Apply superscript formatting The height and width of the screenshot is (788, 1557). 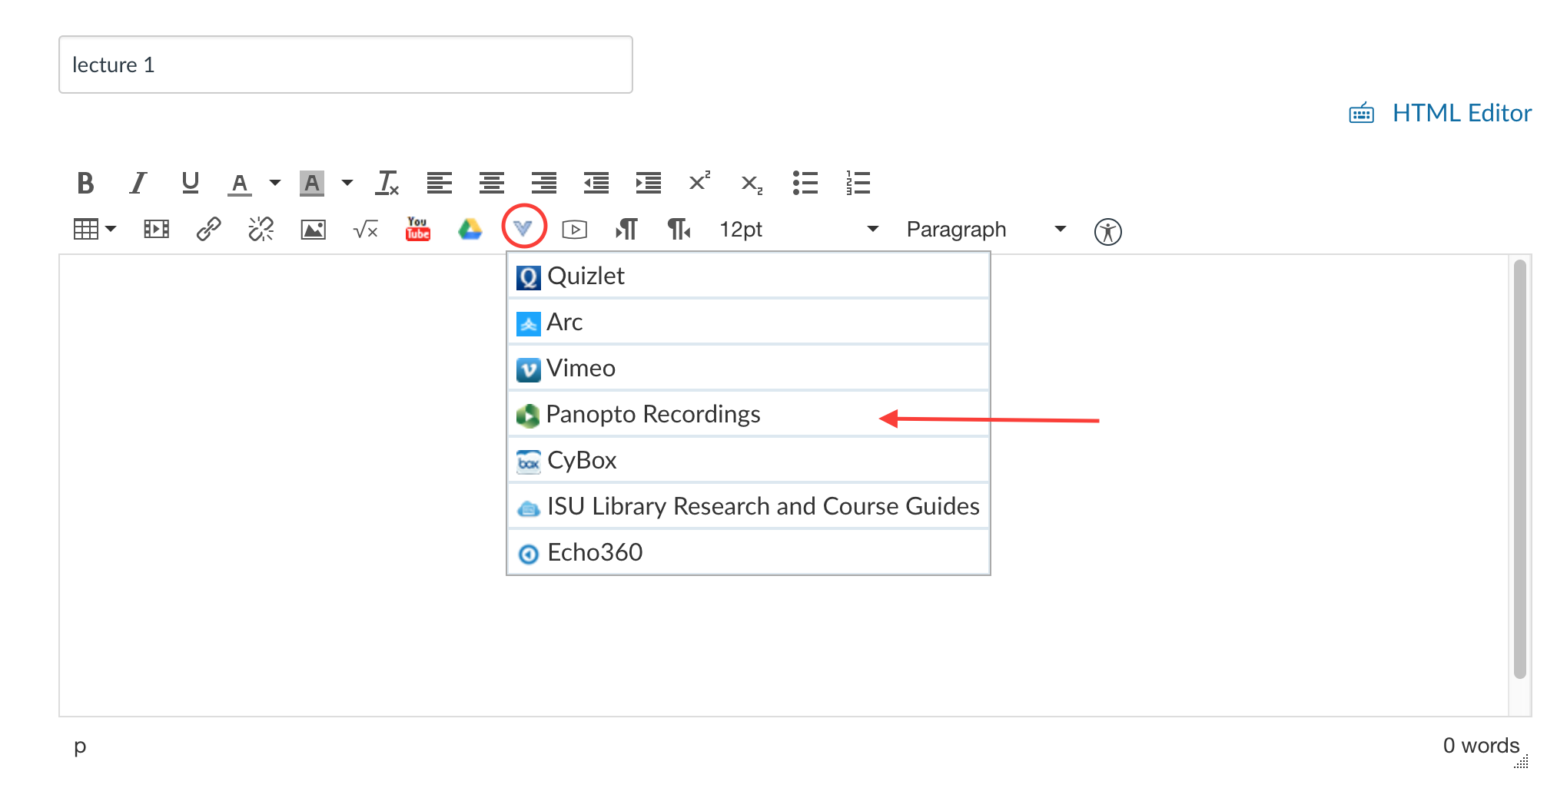[699, 181]
